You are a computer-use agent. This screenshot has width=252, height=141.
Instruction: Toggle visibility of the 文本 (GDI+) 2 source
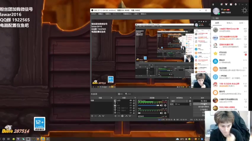(x=131, y=108)
